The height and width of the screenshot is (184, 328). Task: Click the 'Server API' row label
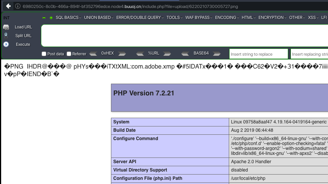pos(125,161)
